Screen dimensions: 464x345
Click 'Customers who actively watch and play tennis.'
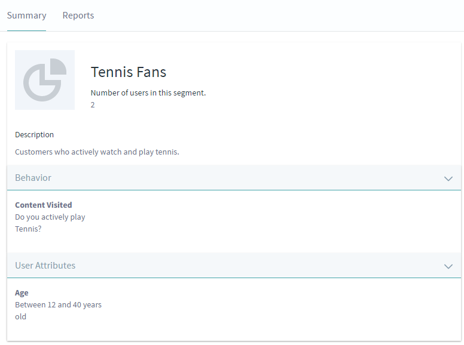pos(97,152)
